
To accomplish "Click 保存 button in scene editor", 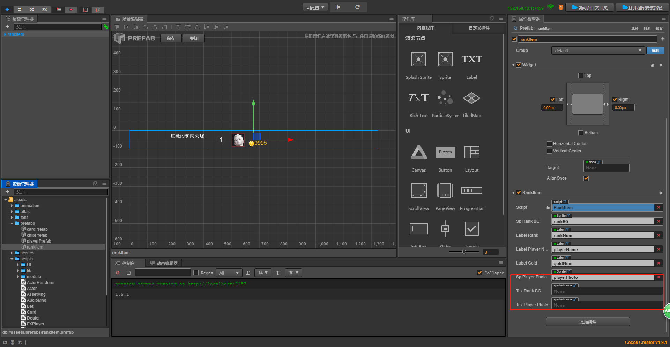I will pos(171,38).
